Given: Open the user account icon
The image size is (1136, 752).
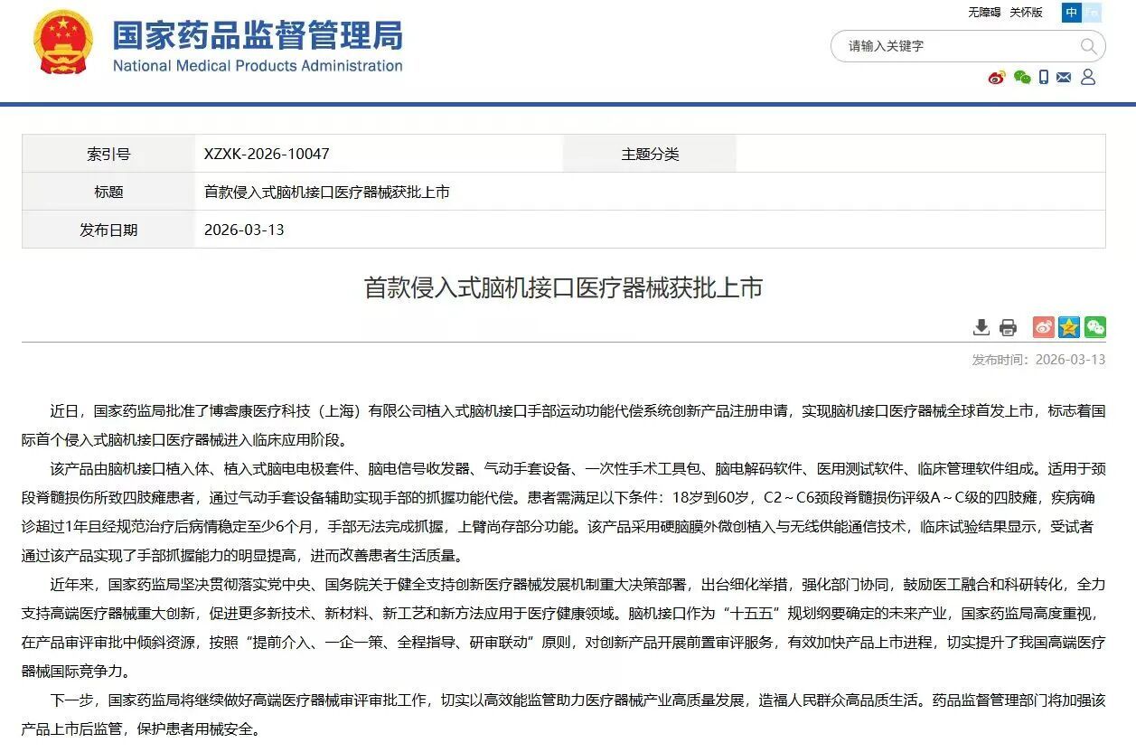Looking at the screenshot, I should click(1088, 78).
